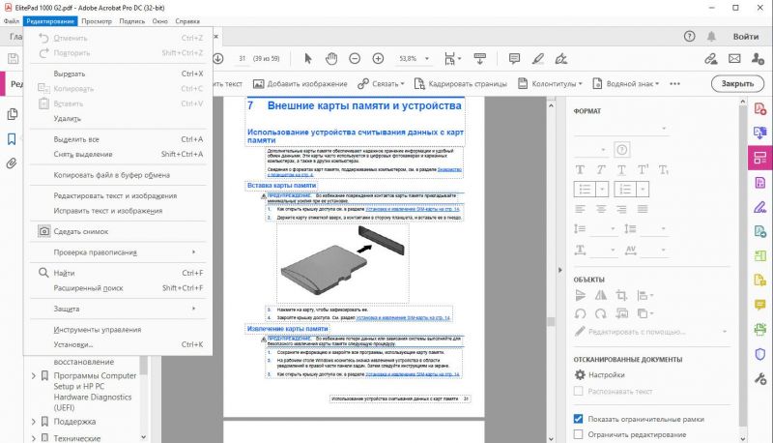Collapse right pane arrow handle
The image size is (773, 443).
click(x=560, y=270)
